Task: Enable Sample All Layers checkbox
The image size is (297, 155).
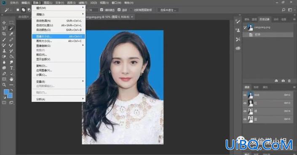Action: pyautogui.click(x=131, y=10)
